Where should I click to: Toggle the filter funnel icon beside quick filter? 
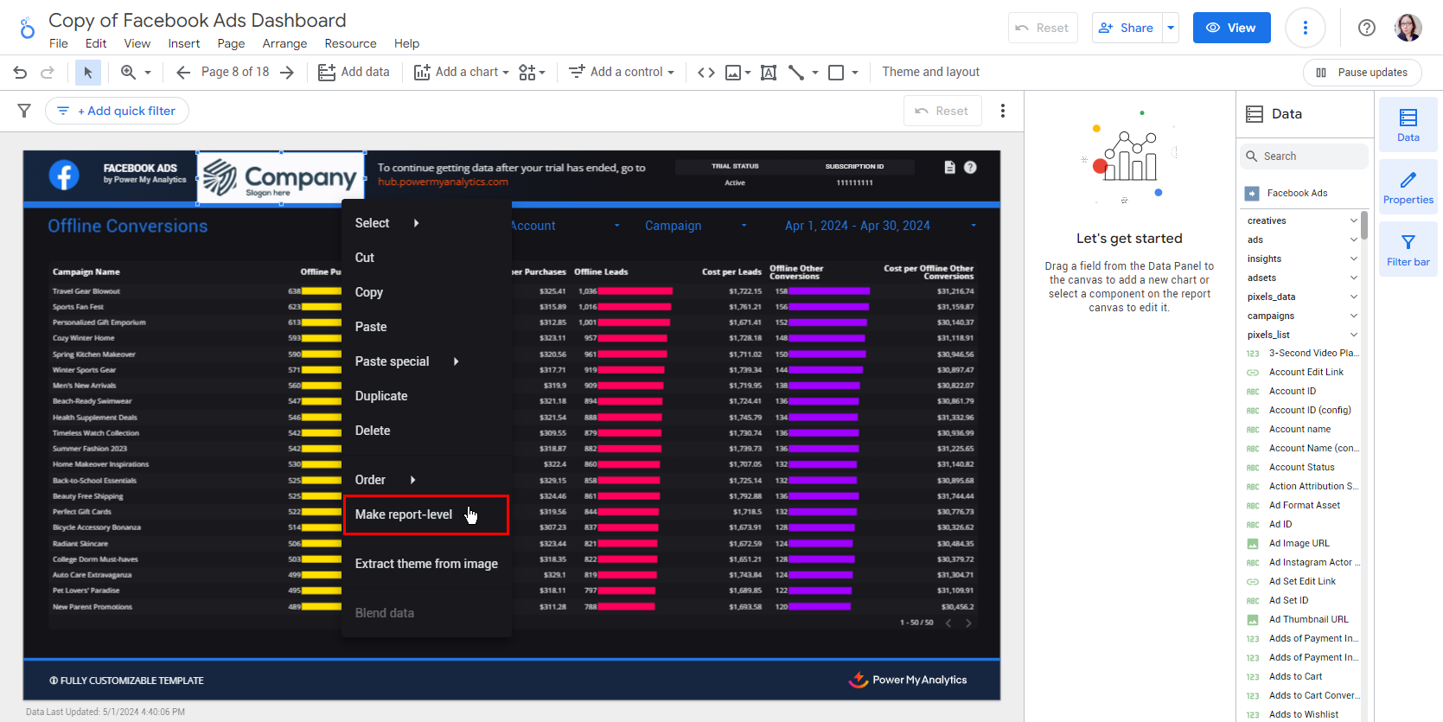coord(24,111)
